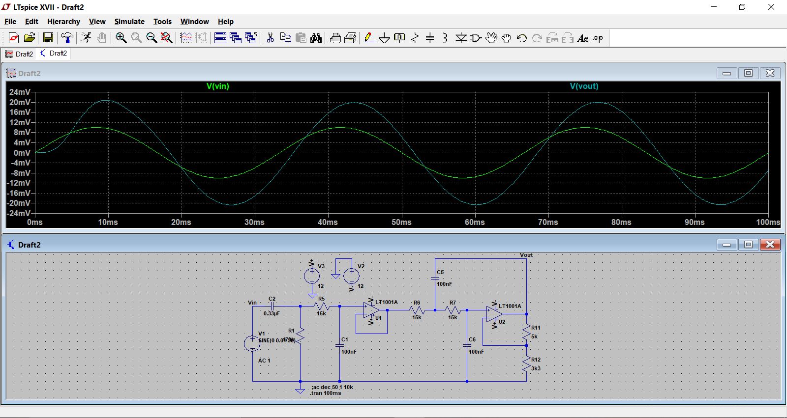This screenshot has height=418, width=787.
Task: Place an Inductor component
Action: (445, 38)
